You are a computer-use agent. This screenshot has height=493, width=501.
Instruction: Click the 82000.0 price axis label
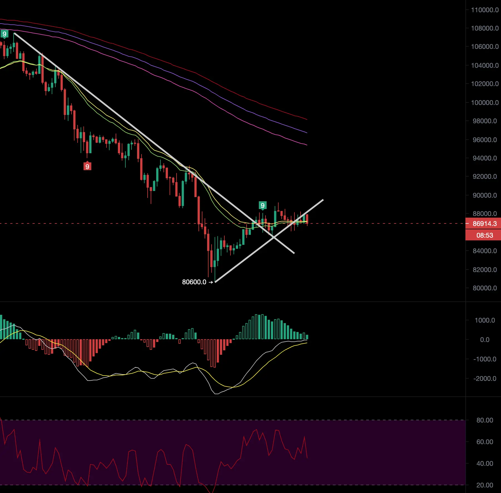485,270
